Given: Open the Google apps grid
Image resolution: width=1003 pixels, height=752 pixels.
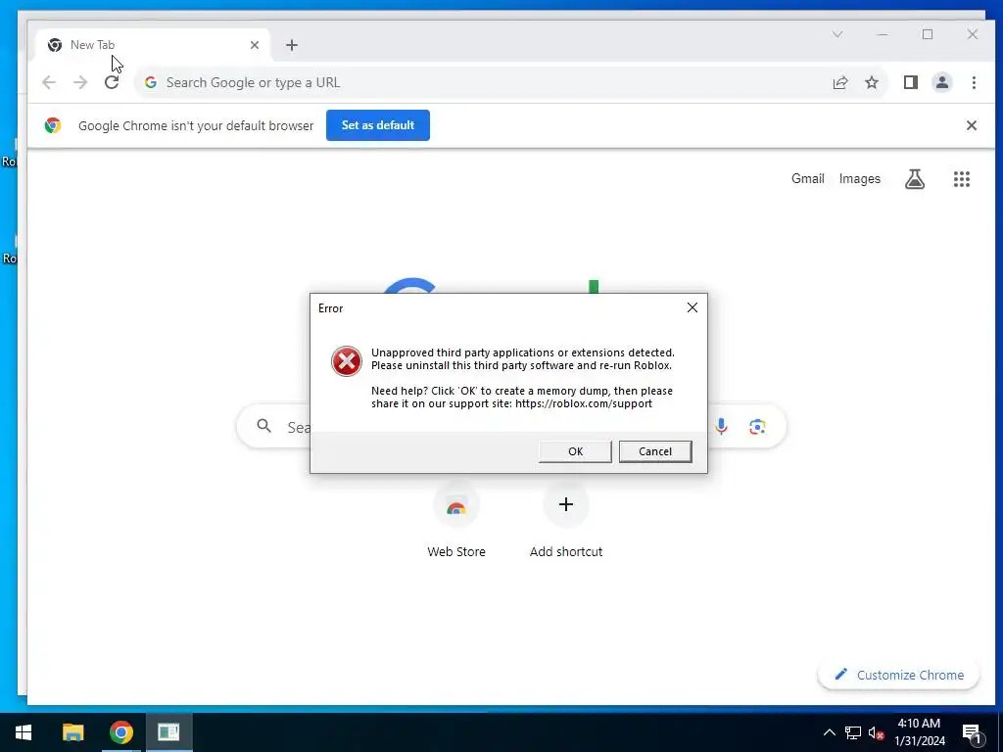Looking at the screenshot, I should (x=962, y=179).
